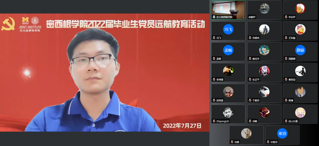Click the man with dog avatar photo
The width and height of the screenshot is (319, 146).
pos(264,29)
